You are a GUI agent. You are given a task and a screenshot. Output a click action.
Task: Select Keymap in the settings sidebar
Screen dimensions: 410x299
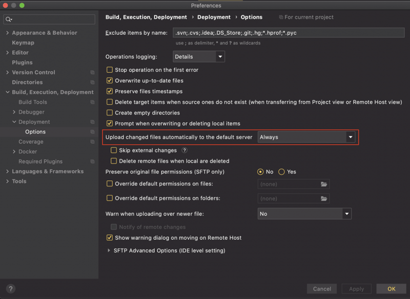[x=23, y=42]
